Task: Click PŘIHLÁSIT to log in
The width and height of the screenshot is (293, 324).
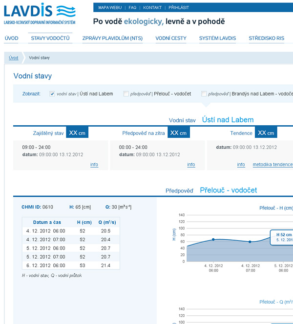Action: (179, 8)
